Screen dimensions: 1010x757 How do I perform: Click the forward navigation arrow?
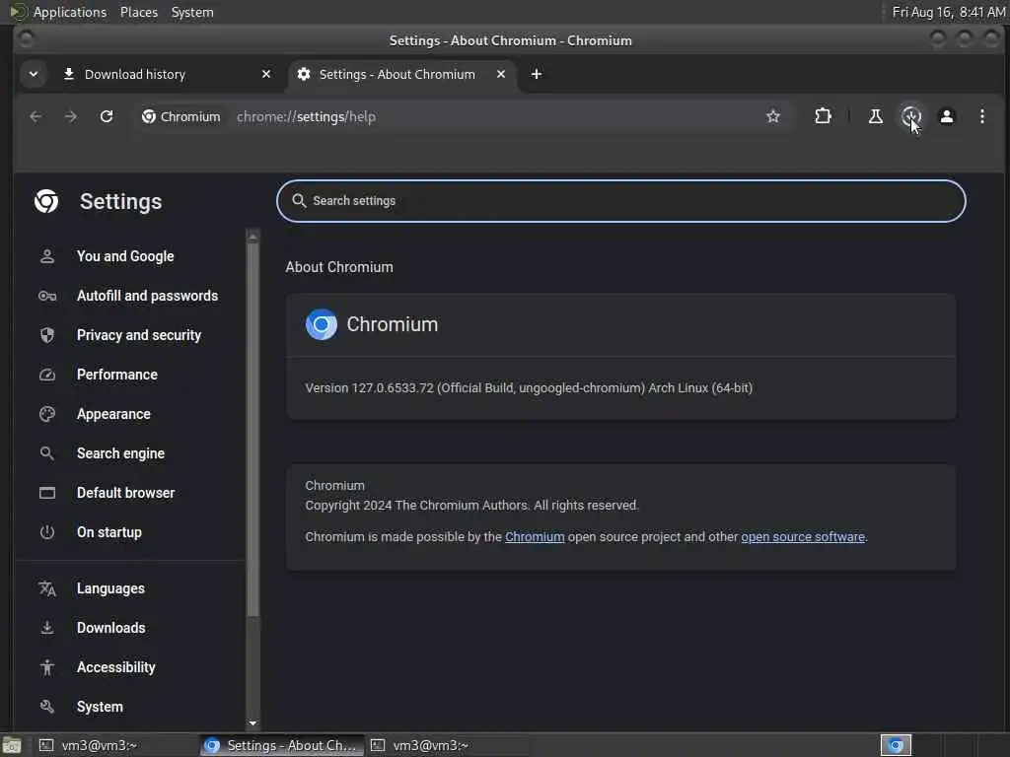(x=71, y=116)
